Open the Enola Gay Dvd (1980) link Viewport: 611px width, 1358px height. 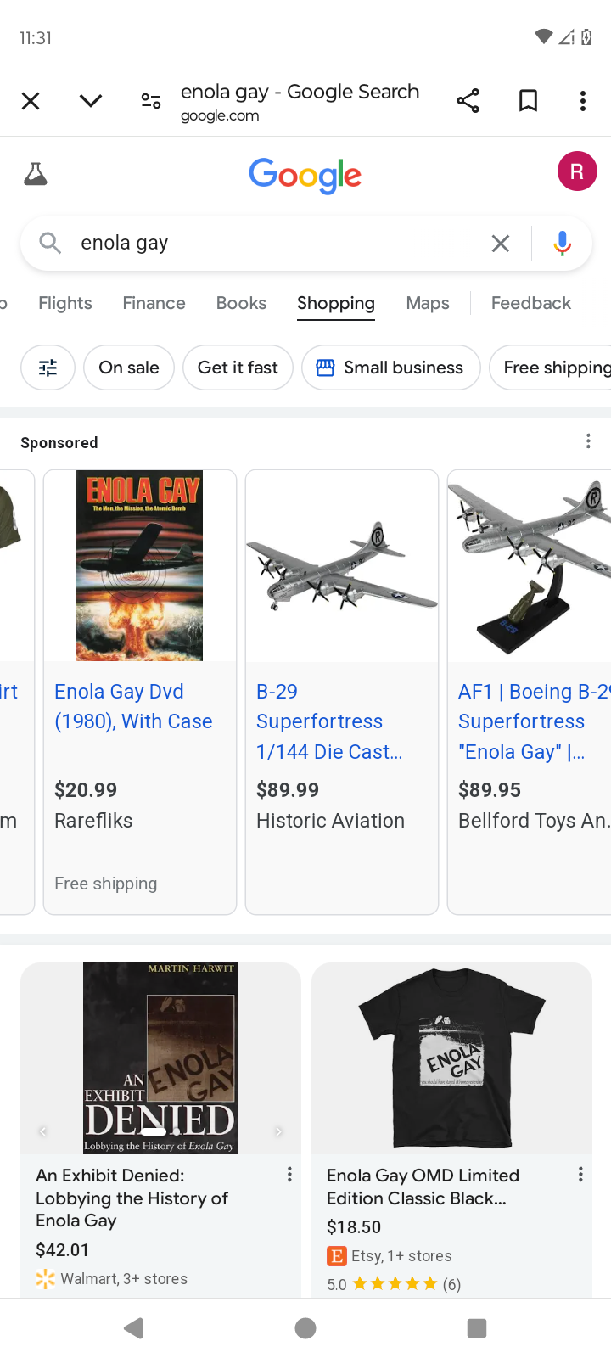[x=133, y=706]
